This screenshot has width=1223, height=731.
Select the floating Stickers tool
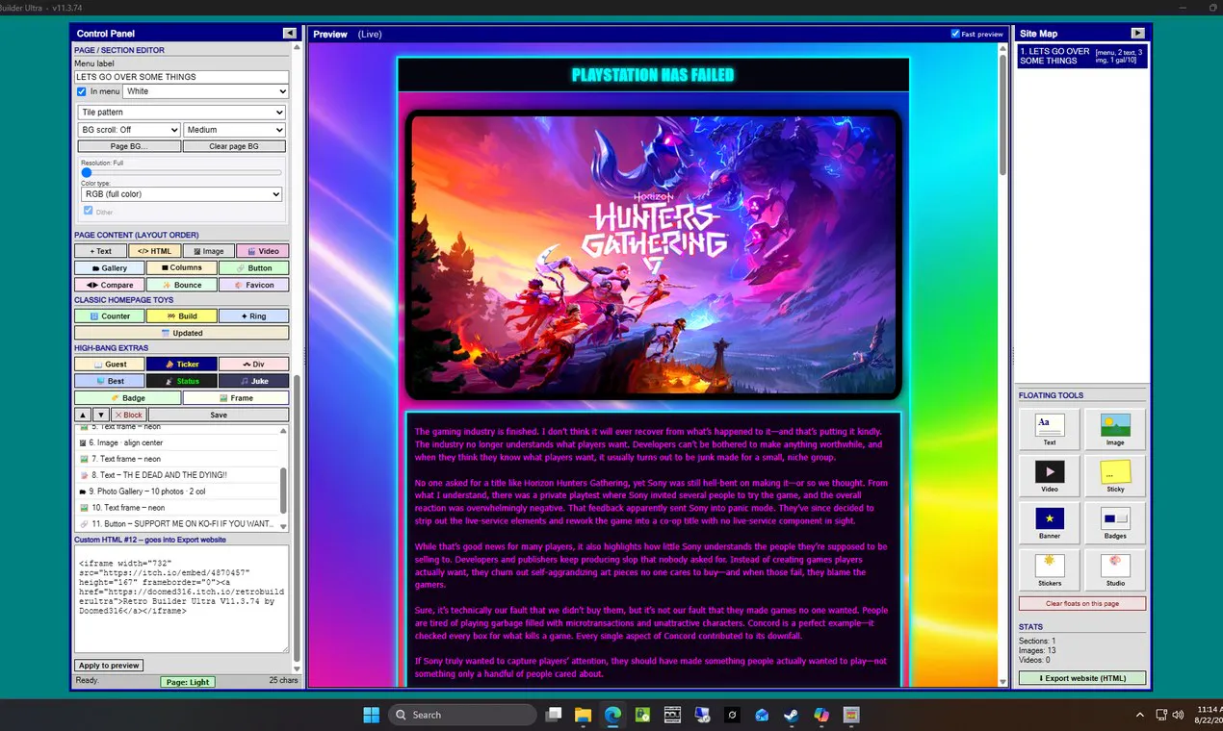pos(1050,569)
